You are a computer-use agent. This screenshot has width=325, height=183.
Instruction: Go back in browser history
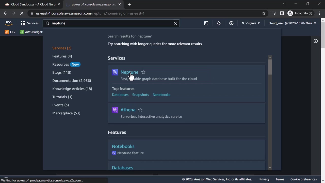(6, 13)
